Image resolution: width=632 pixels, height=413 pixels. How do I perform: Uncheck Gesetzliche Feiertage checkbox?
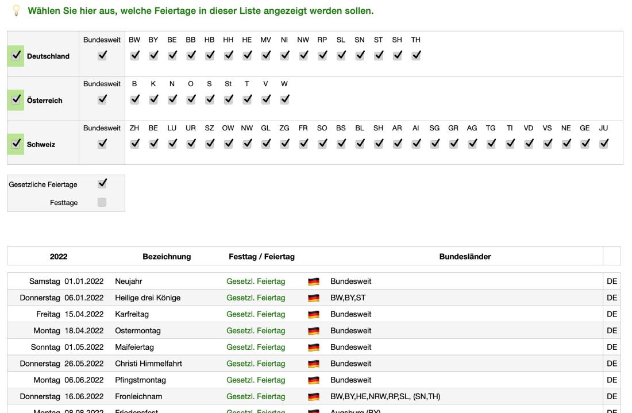click(102, 184)
